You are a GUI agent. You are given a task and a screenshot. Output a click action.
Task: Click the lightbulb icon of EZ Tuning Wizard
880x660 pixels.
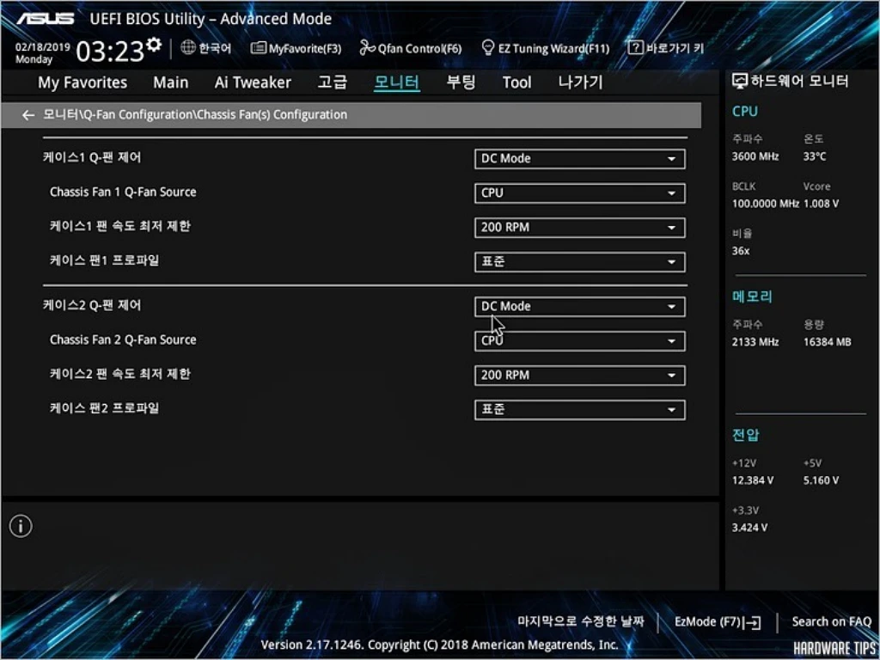click(x=488, y=48)
